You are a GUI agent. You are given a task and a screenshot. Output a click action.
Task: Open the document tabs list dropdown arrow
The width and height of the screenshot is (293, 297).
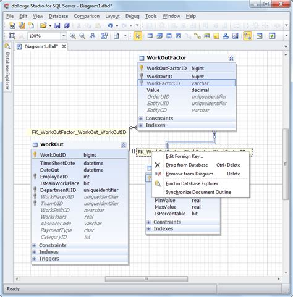pos(286,46)
